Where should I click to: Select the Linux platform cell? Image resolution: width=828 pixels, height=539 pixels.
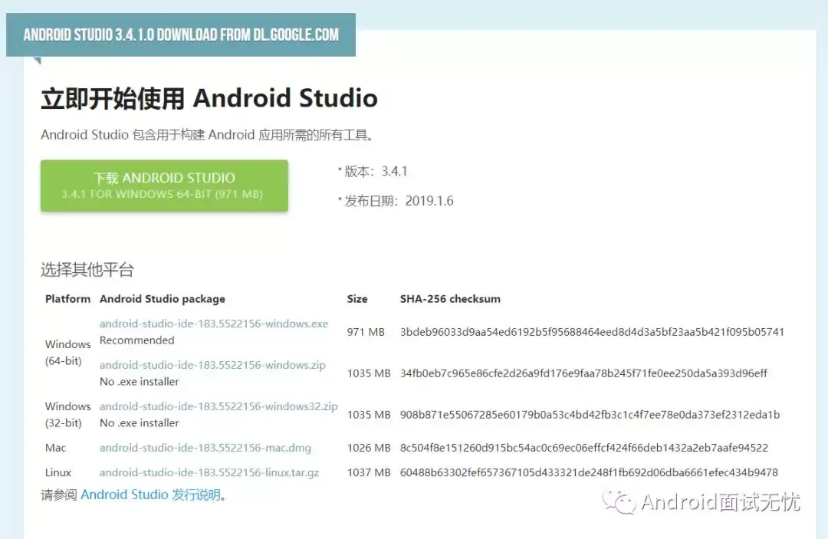tap(58, 472)
